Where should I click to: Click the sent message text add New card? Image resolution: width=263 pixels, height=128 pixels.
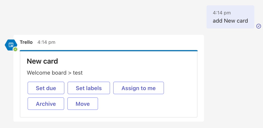tap(230, 21)
